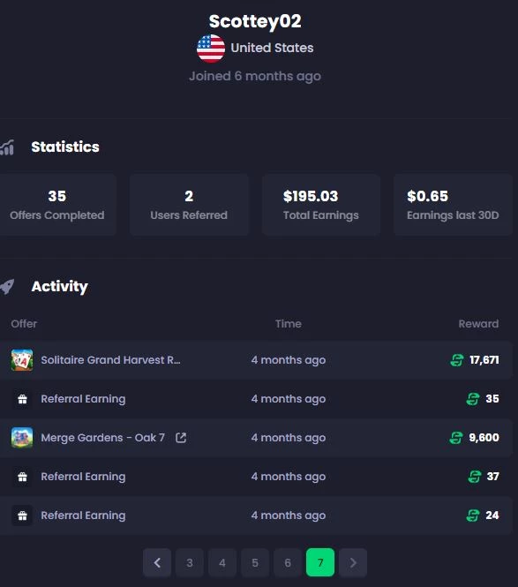
Task: Open external link icon beside Merge Gardens
Action: pos(181,438)
